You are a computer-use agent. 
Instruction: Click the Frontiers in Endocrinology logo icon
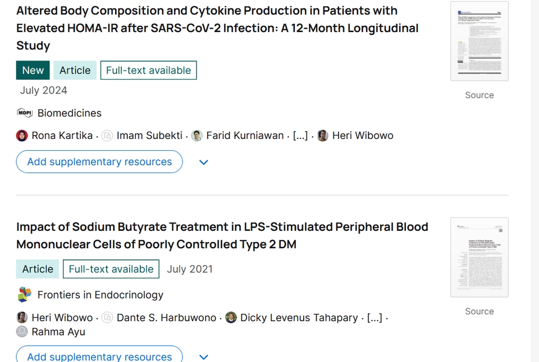[25, 295]
